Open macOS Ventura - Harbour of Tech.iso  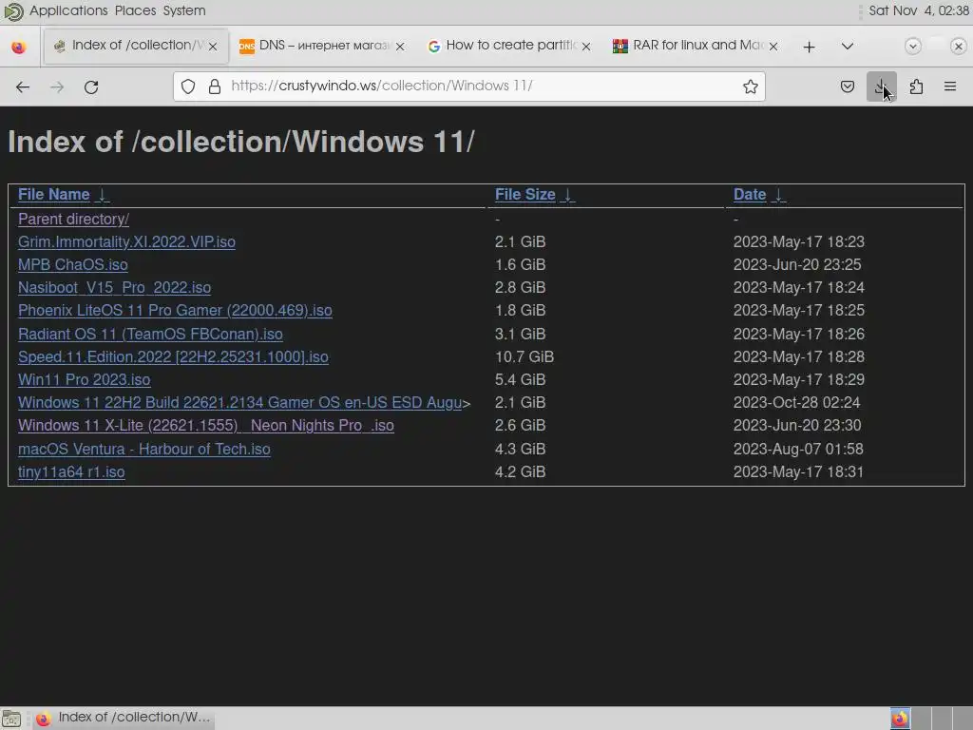coord(144,450)
